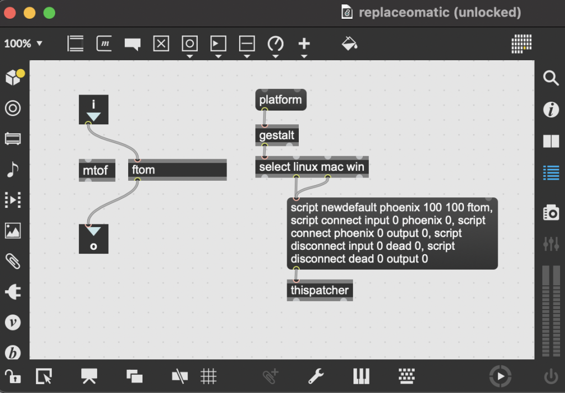The height and width of the screenshot is (393, 565).
Task: Open the mixer sliders sidebar icon
Action: point(551,244)
